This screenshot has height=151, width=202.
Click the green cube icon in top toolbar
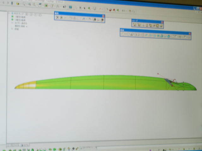click(x=46, y=5)
